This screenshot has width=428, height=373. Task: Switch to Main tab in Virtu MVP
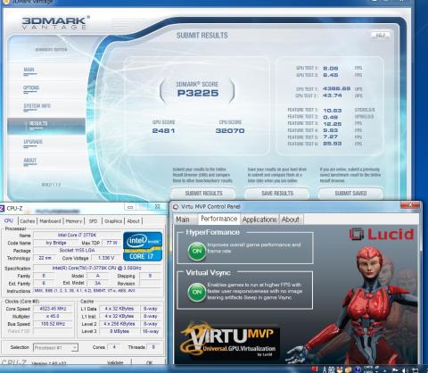(183, 220)
